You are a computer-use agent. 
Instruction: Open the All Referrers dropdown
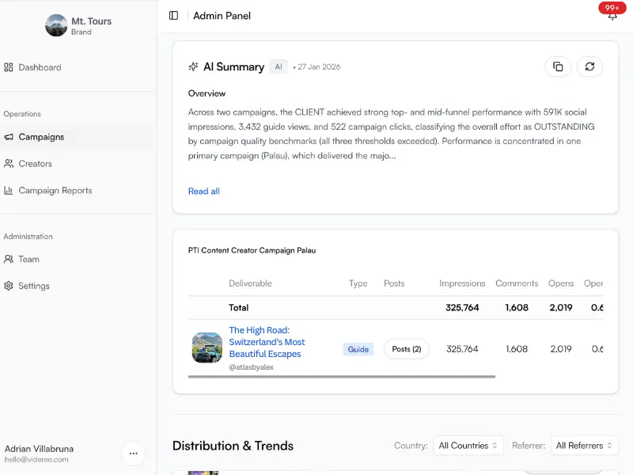point(583,445)
